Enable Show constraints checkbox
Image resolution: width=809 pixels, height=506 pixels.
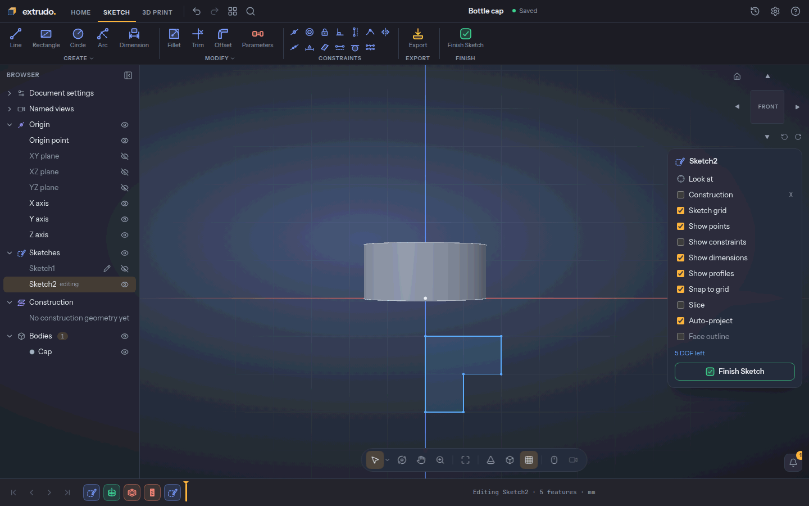click(x=680, y=242)
